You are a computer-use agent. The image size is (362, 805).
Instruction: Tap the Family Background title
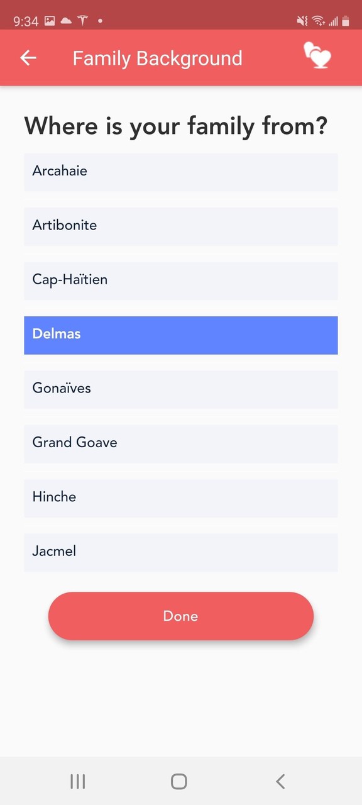tap(157, 58)
